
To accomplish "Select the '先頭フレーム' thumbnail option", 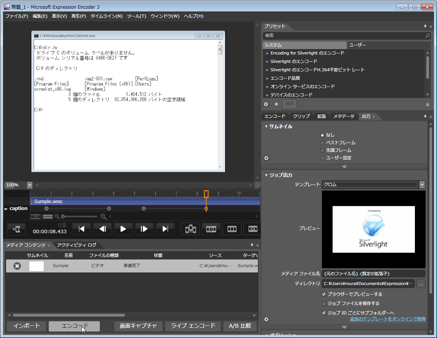I will click(322, 151).
